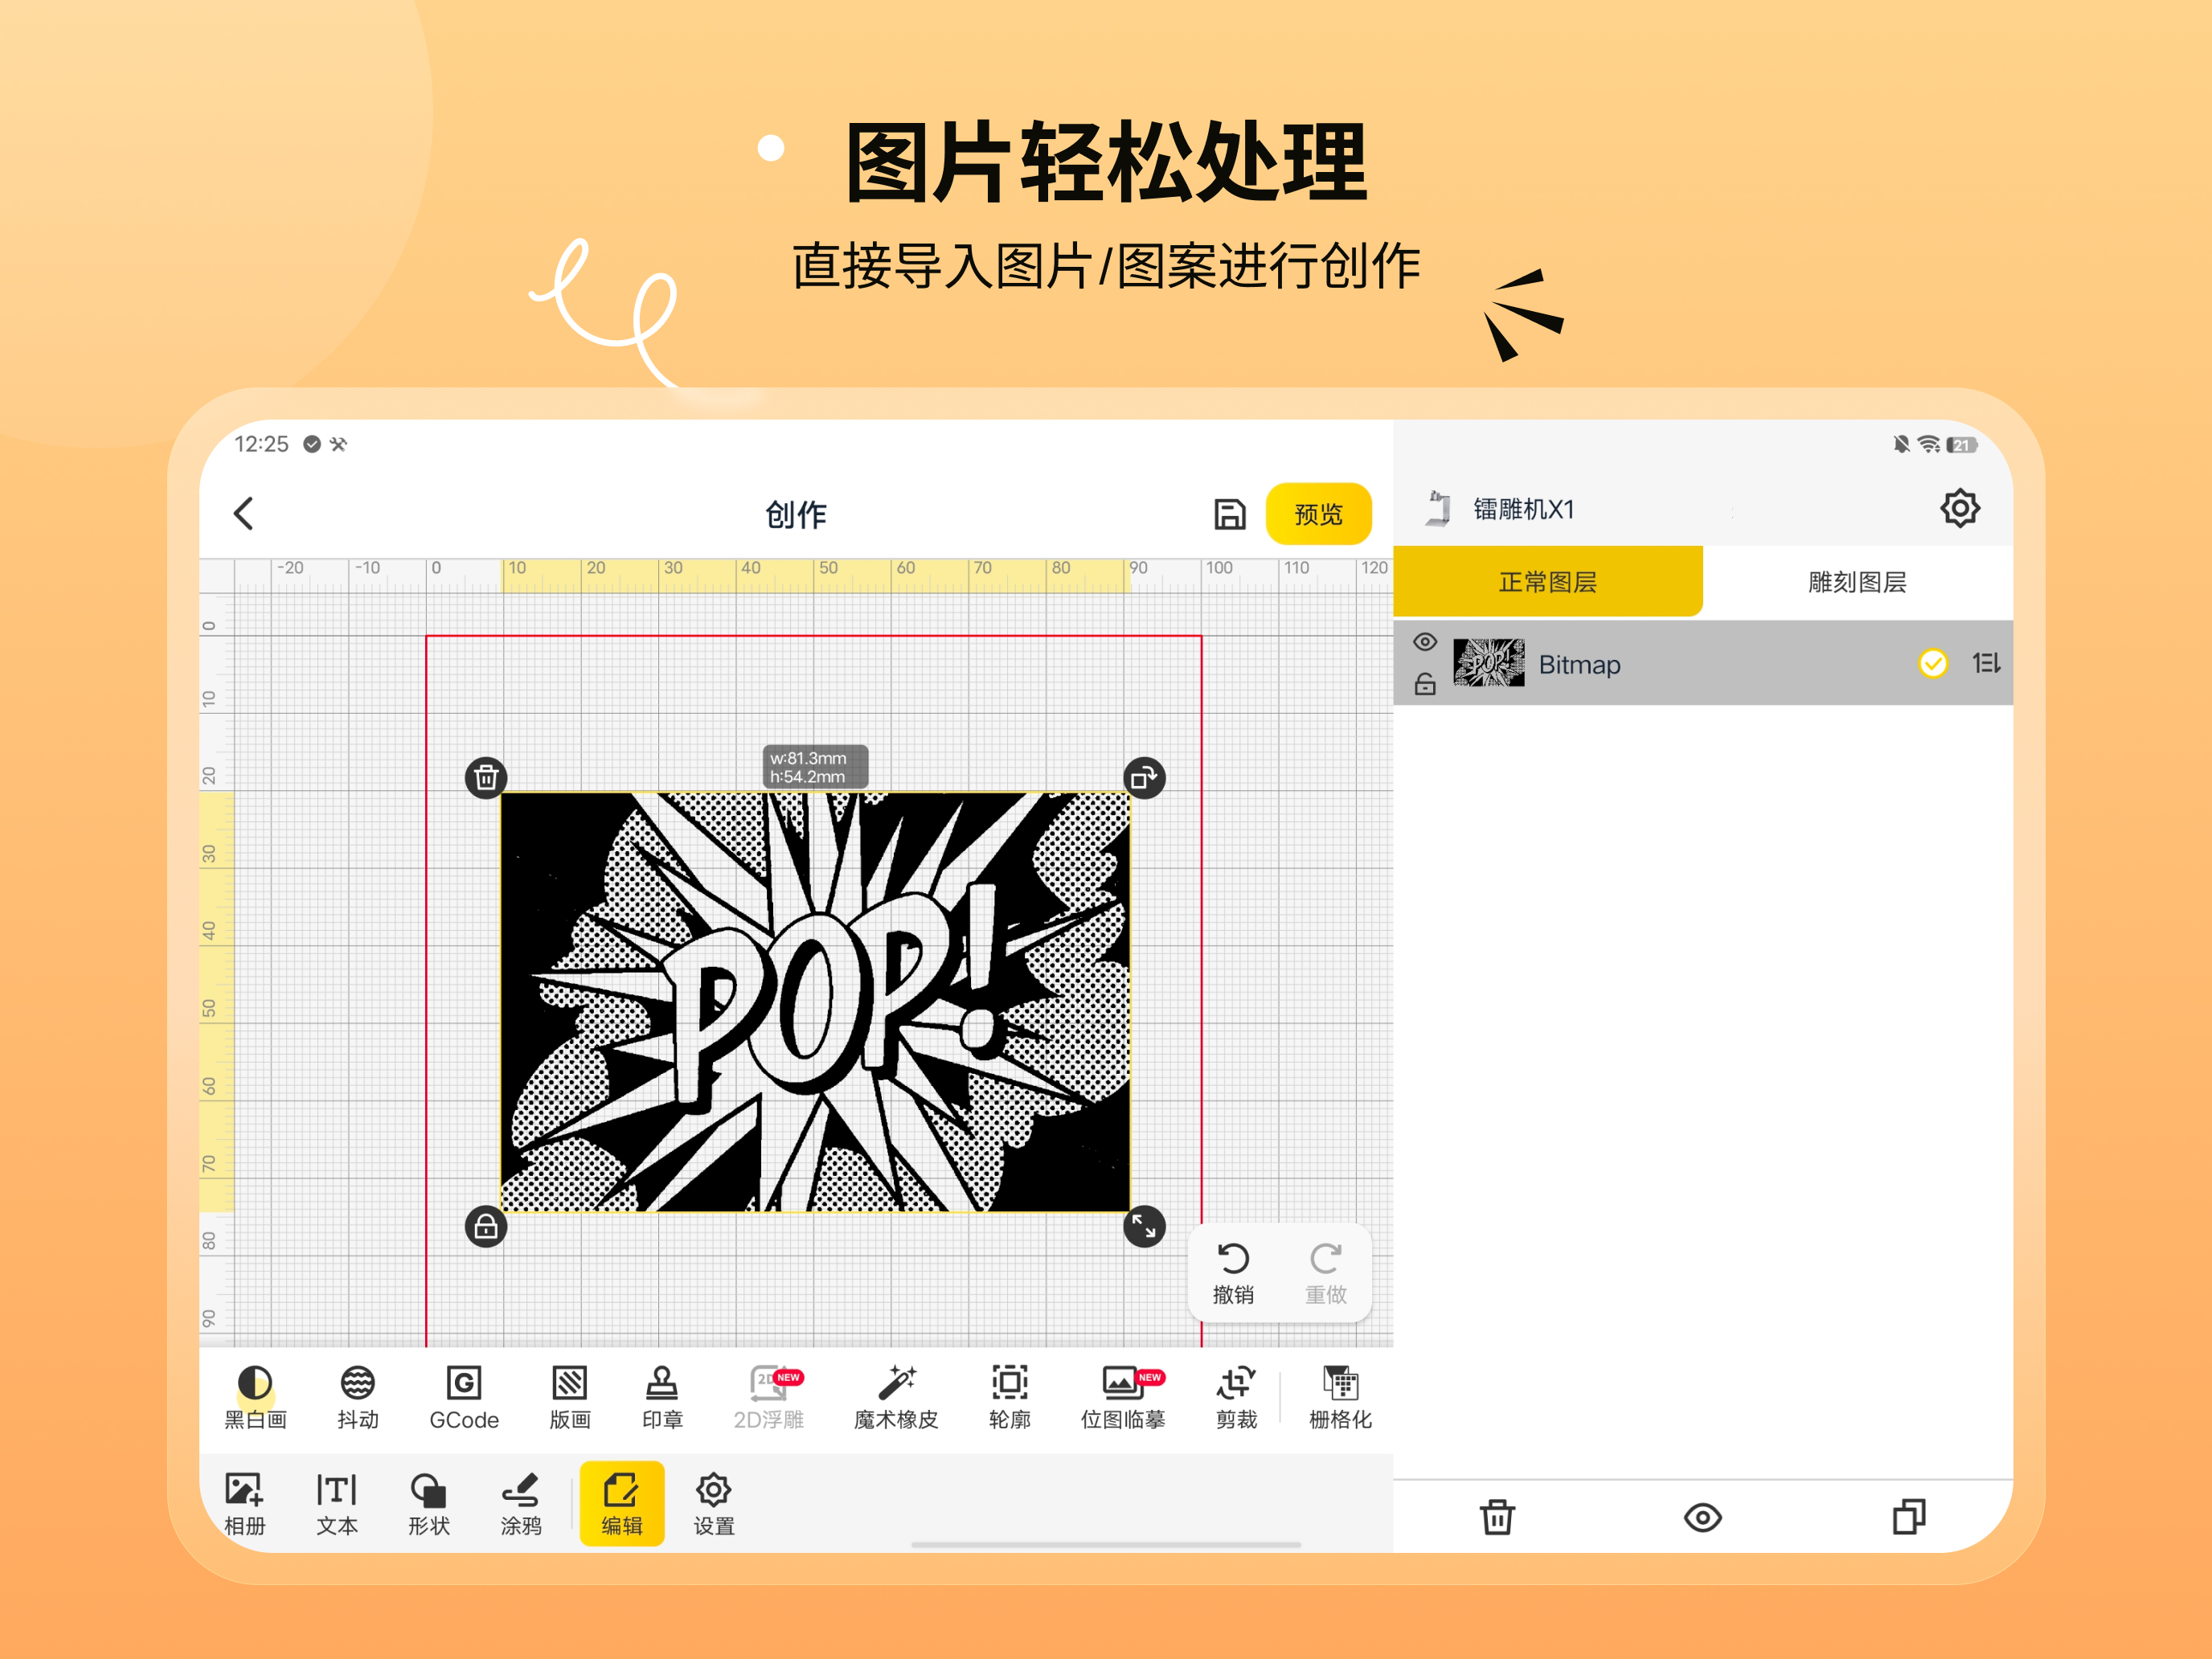Click the 栅格化 rasterize tool
This screenshot has width=2212, height=1659.
(1340, 1397)
